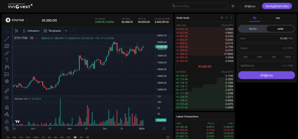Image resolution: width=298 pixels, height=139 pixels.
Task: Toggle stay in drawing mode
Action: (x=7, y=114)
